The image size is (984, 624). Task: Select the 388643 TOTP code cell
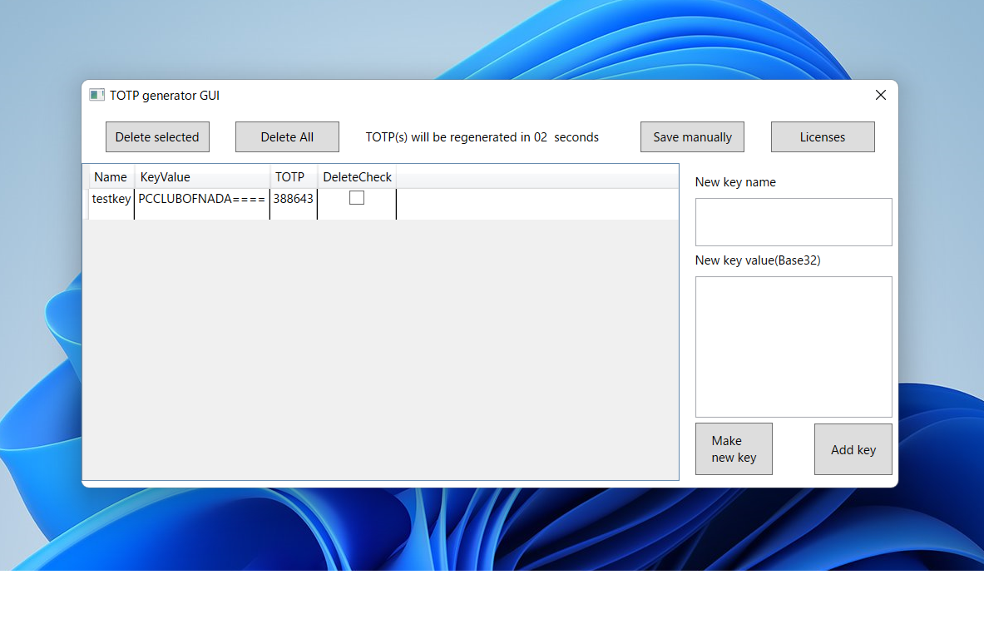[x=294, y=200]
